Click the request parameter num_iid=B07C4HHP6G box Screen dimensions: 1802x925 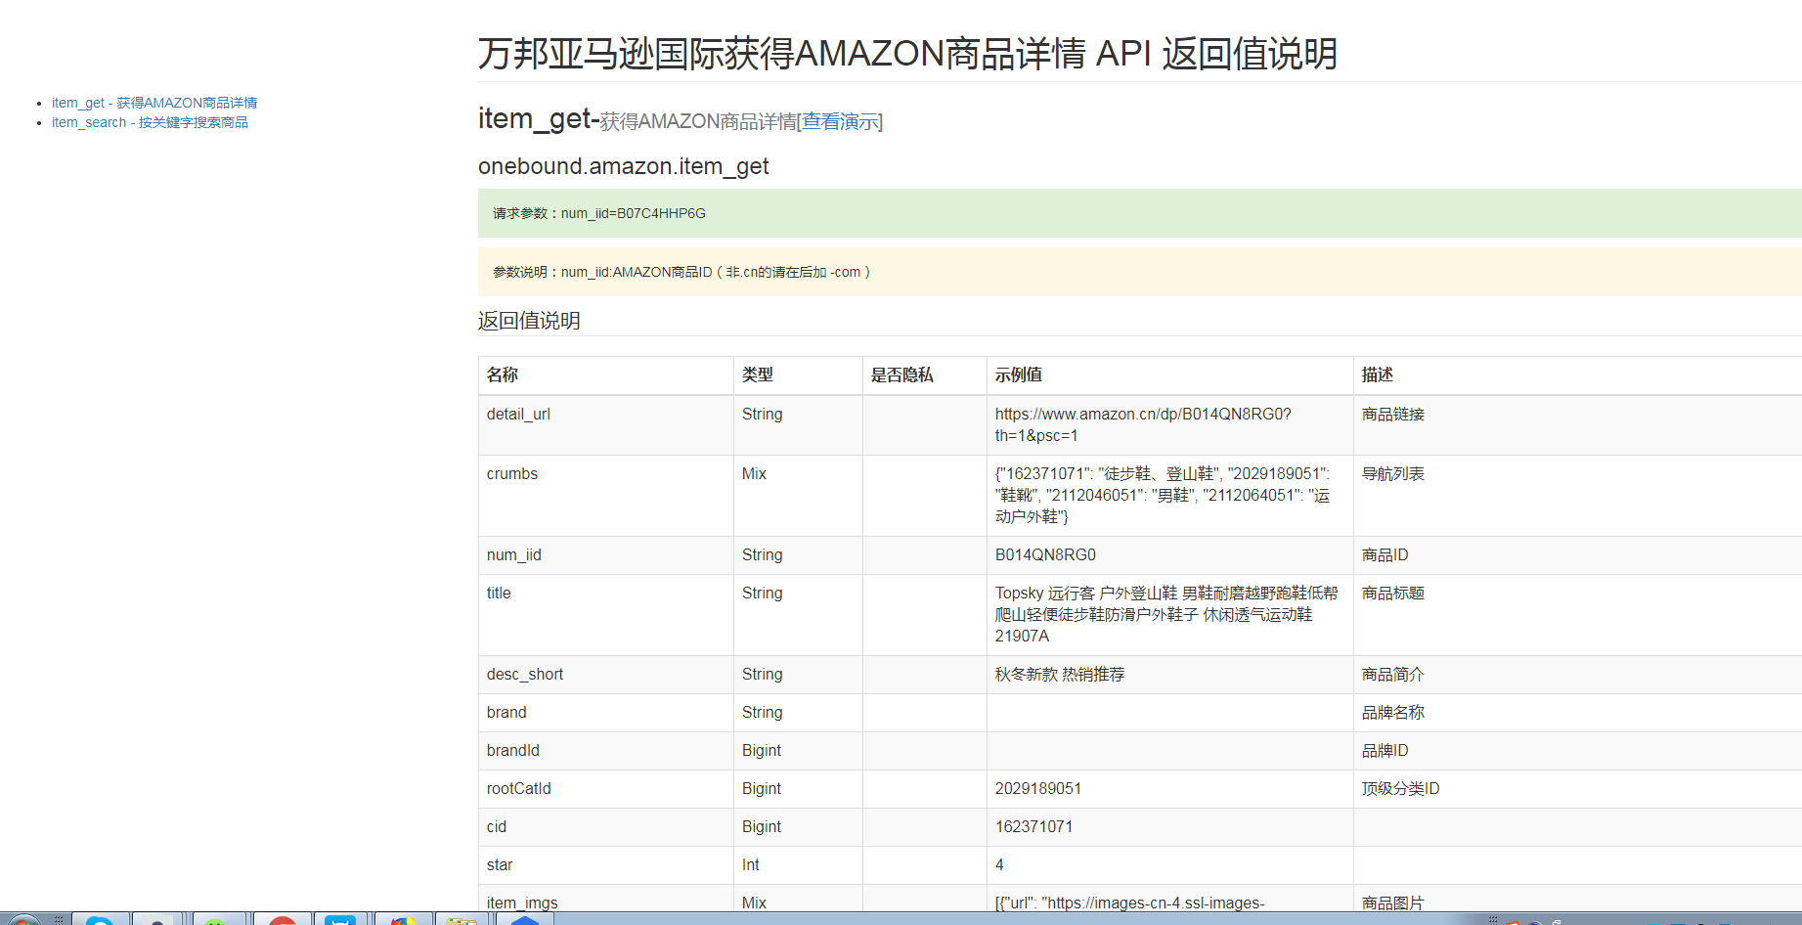click(1139, 213)
